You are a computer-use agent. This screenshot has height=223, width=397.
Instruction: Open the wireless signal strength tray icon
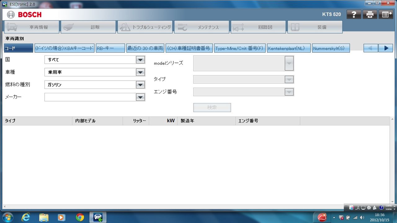(355, 217)
